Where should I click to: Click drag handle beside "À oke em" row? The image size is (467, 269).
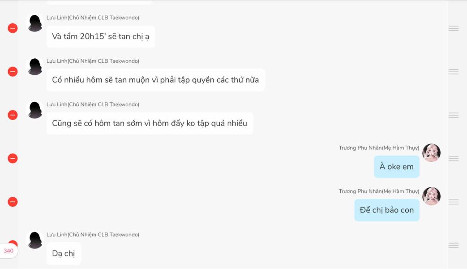(x=454, y=159)
